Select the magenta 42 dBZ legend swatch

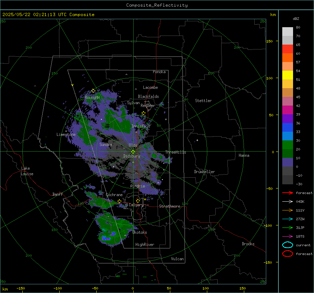(x=287, y=110)
